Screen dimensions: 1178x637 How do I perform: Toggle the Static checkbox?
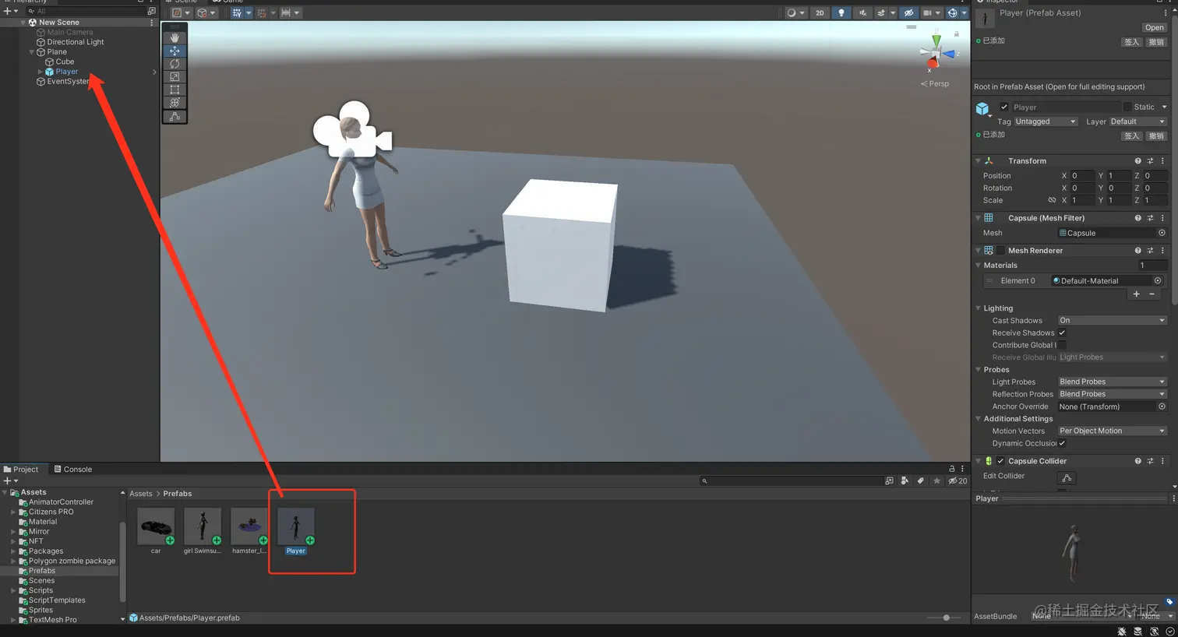1127,107
